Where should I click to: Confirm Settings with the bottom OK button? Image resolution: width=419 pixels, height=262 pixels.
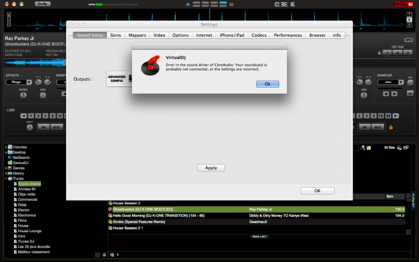coord(317,191)
